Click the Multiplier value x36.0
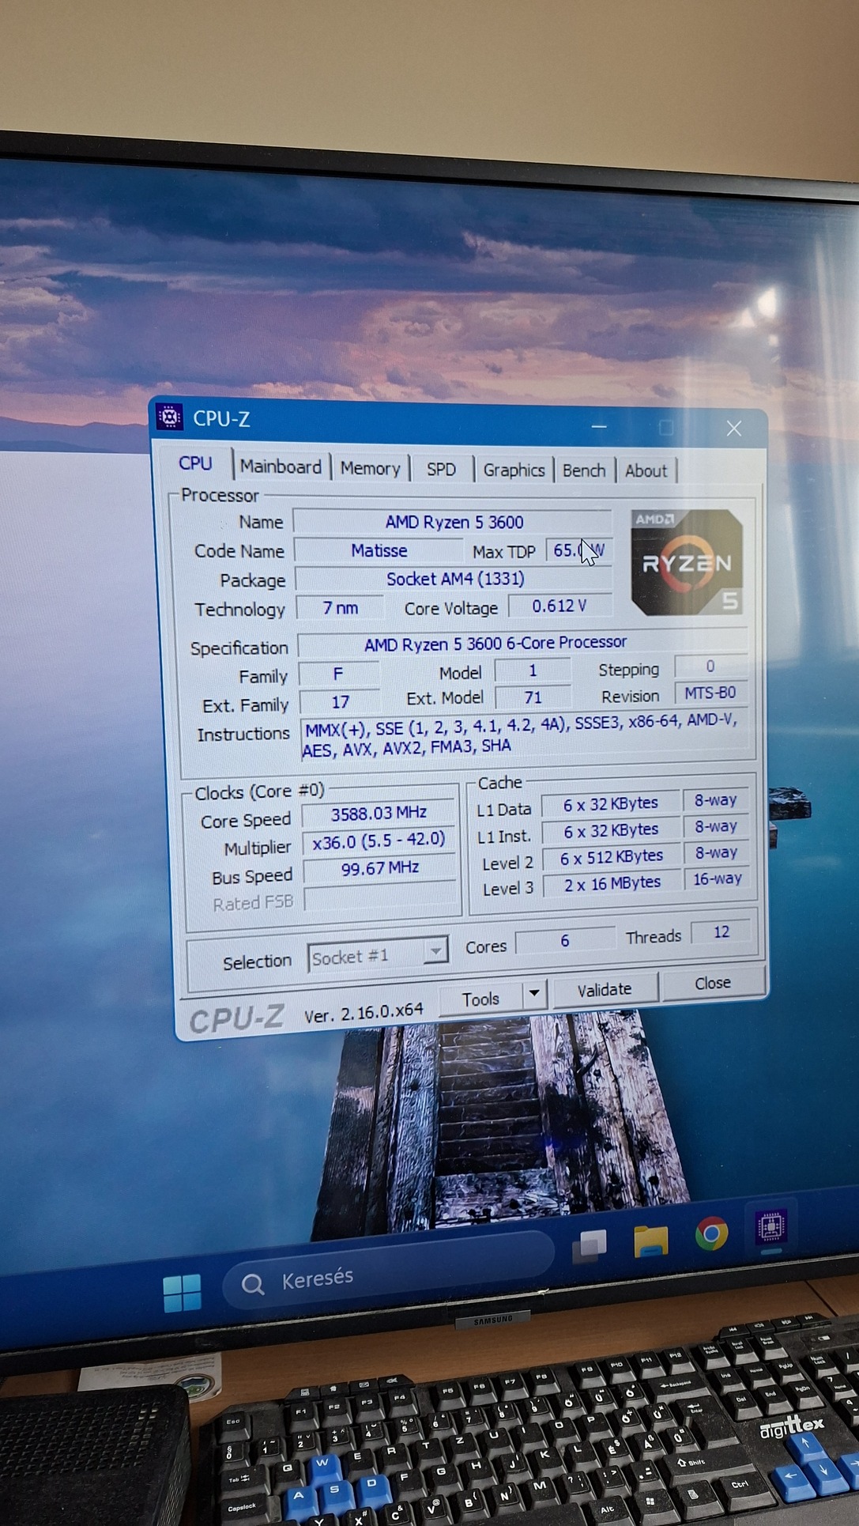 click(379, 841)
